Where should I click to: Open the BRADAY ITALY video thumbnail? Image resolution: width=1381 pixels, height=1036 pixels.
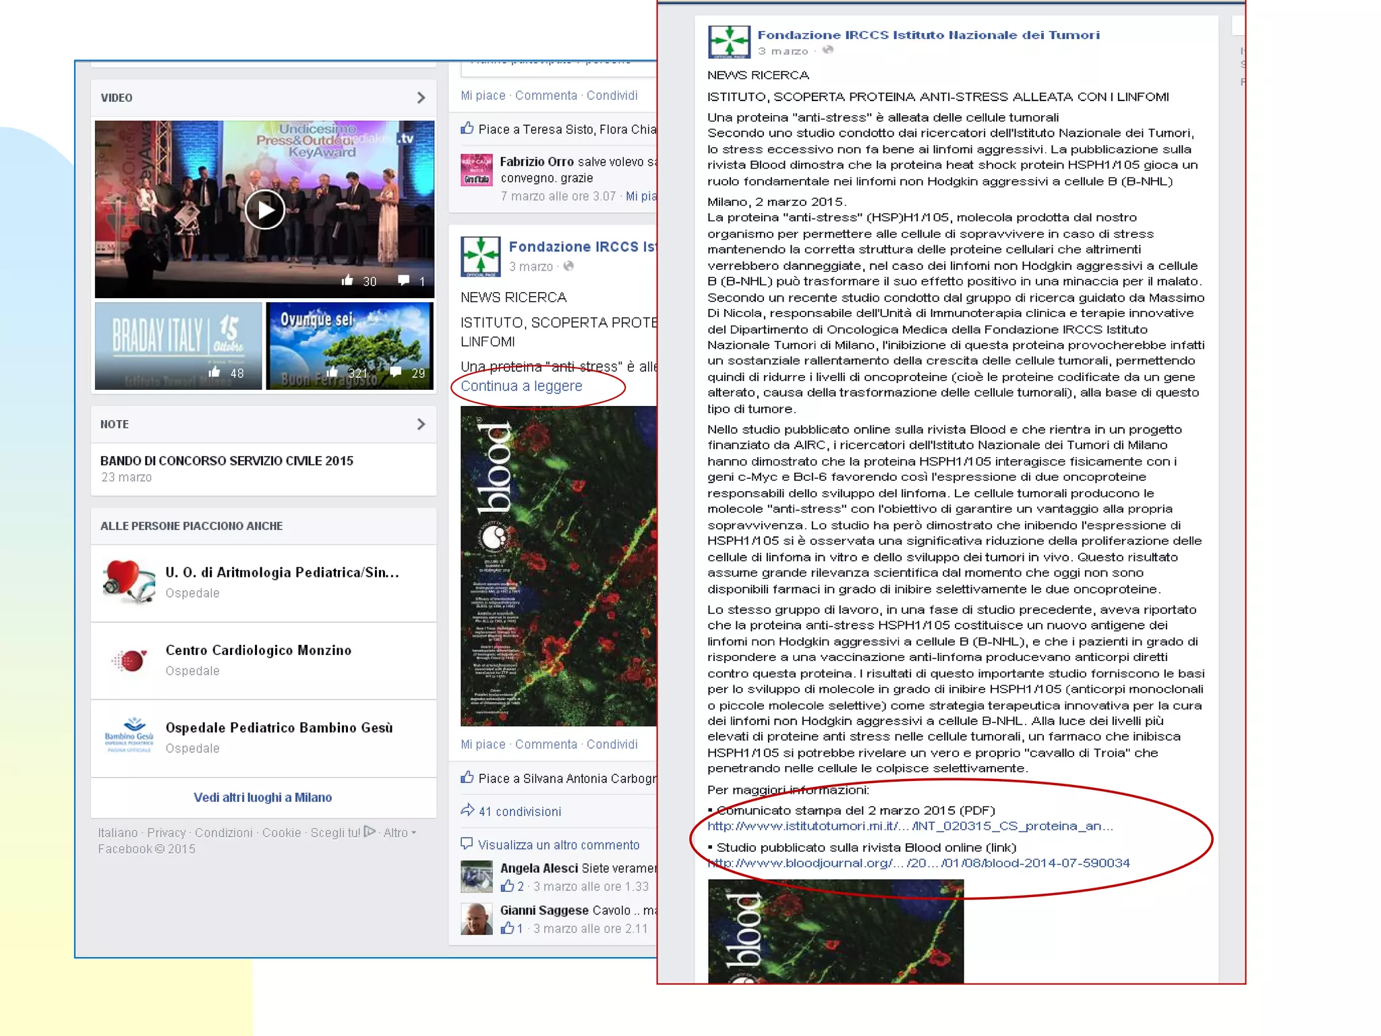coord(178,346)
